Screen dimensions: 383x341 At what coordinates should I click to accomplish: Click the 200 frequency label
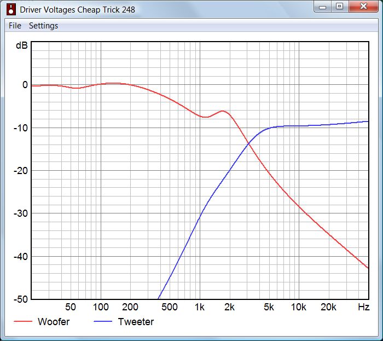(130, 307)
